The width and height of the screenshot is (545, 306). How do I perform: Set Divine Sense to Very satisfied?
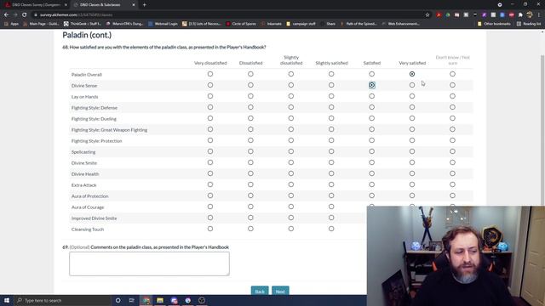pos(412,85)
